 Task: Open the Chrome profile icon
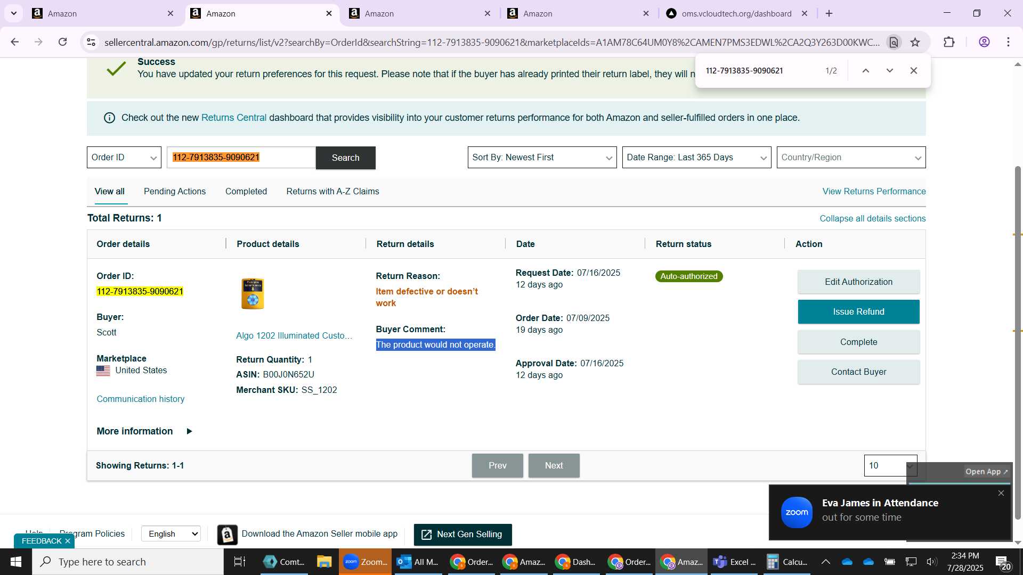(984, 42)
